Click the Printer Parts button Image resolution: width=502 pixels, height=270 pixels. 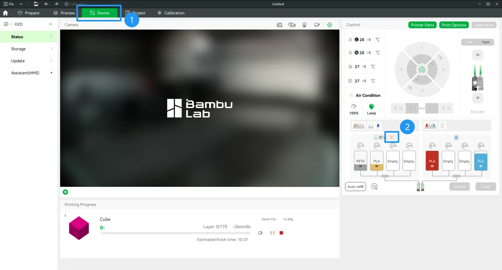coord(423,25)
